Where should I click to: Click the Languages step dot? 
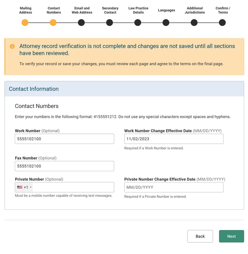coord(166,23)
